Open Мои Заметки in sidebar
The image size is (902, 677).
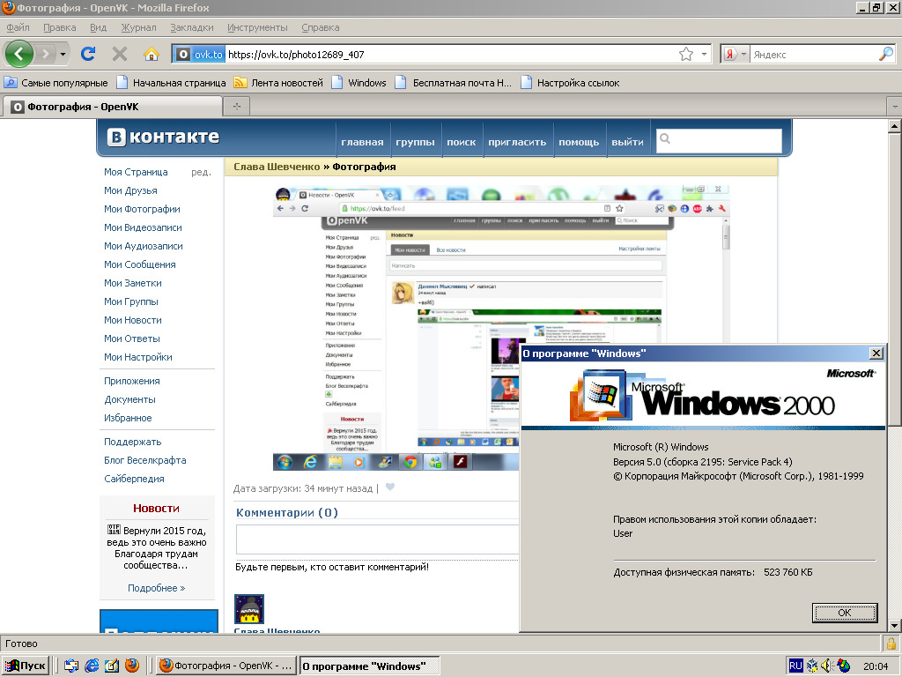coord(133,283)
